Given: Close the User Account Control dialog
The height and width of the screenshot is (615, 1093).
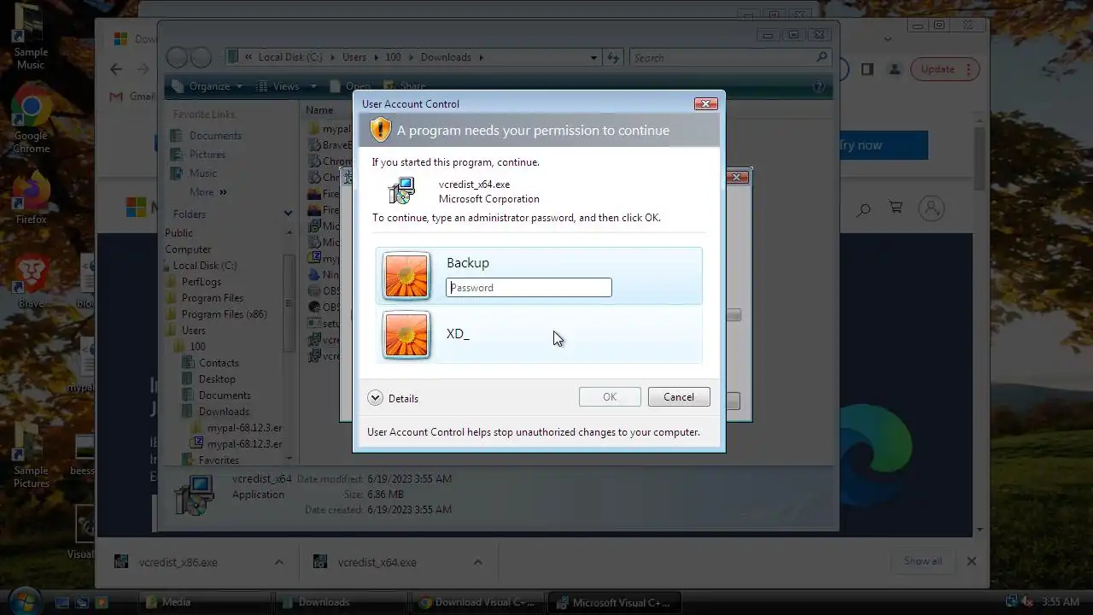Looking at the screenshot, I should 705,104.
